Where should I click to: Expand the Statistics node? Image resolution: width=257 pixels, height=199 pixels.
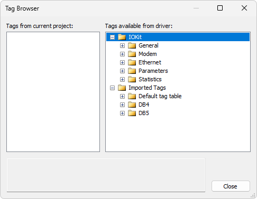(122, 79)
